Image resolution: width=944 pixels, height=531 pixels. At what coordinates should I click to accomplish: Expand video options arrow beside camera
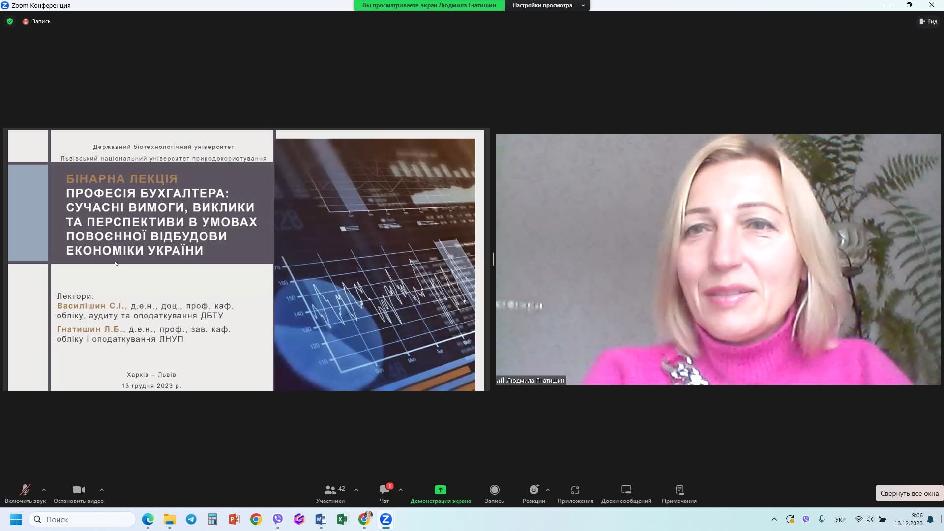102,490
